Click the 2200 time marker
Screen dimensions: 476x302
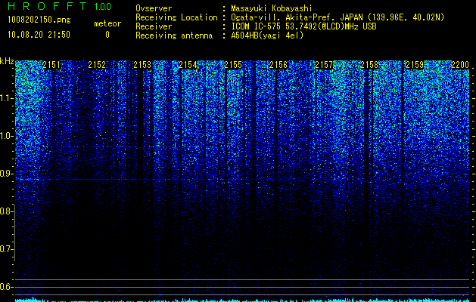460,65
